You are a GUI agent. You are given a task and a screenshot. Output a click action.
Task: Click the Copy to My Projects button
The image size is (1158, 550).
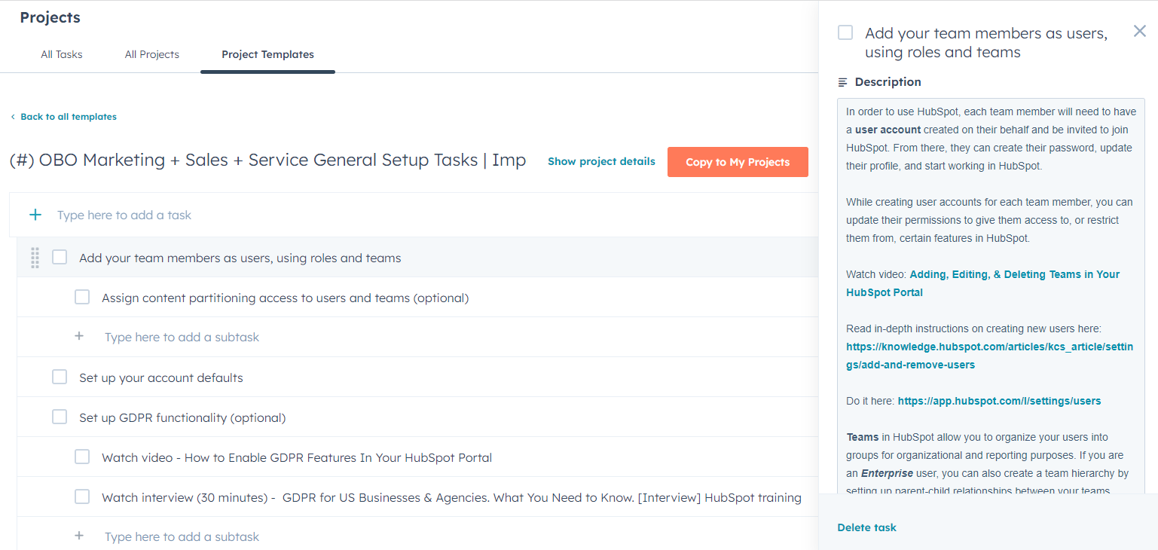(738, 161)
